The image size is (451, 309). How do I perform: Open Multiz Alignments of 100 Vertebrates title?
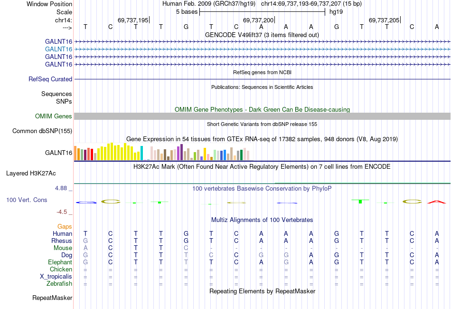pos(262,220)
